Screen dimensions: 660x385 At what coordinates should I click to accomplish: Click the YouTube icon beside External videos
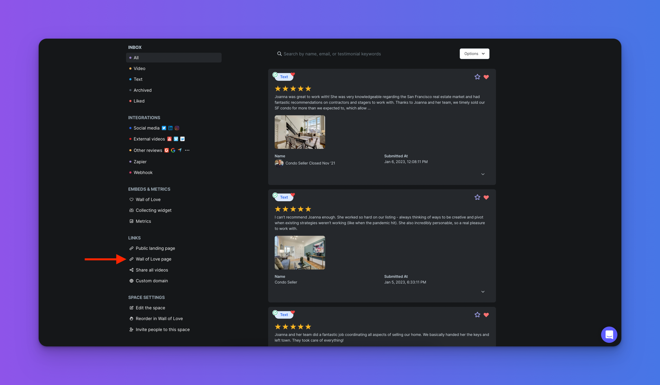point(169,139)
